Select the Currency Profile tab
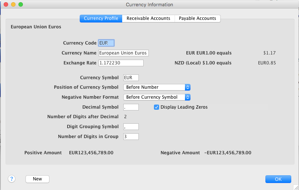 pyautogui.click(x=101, y=18)
